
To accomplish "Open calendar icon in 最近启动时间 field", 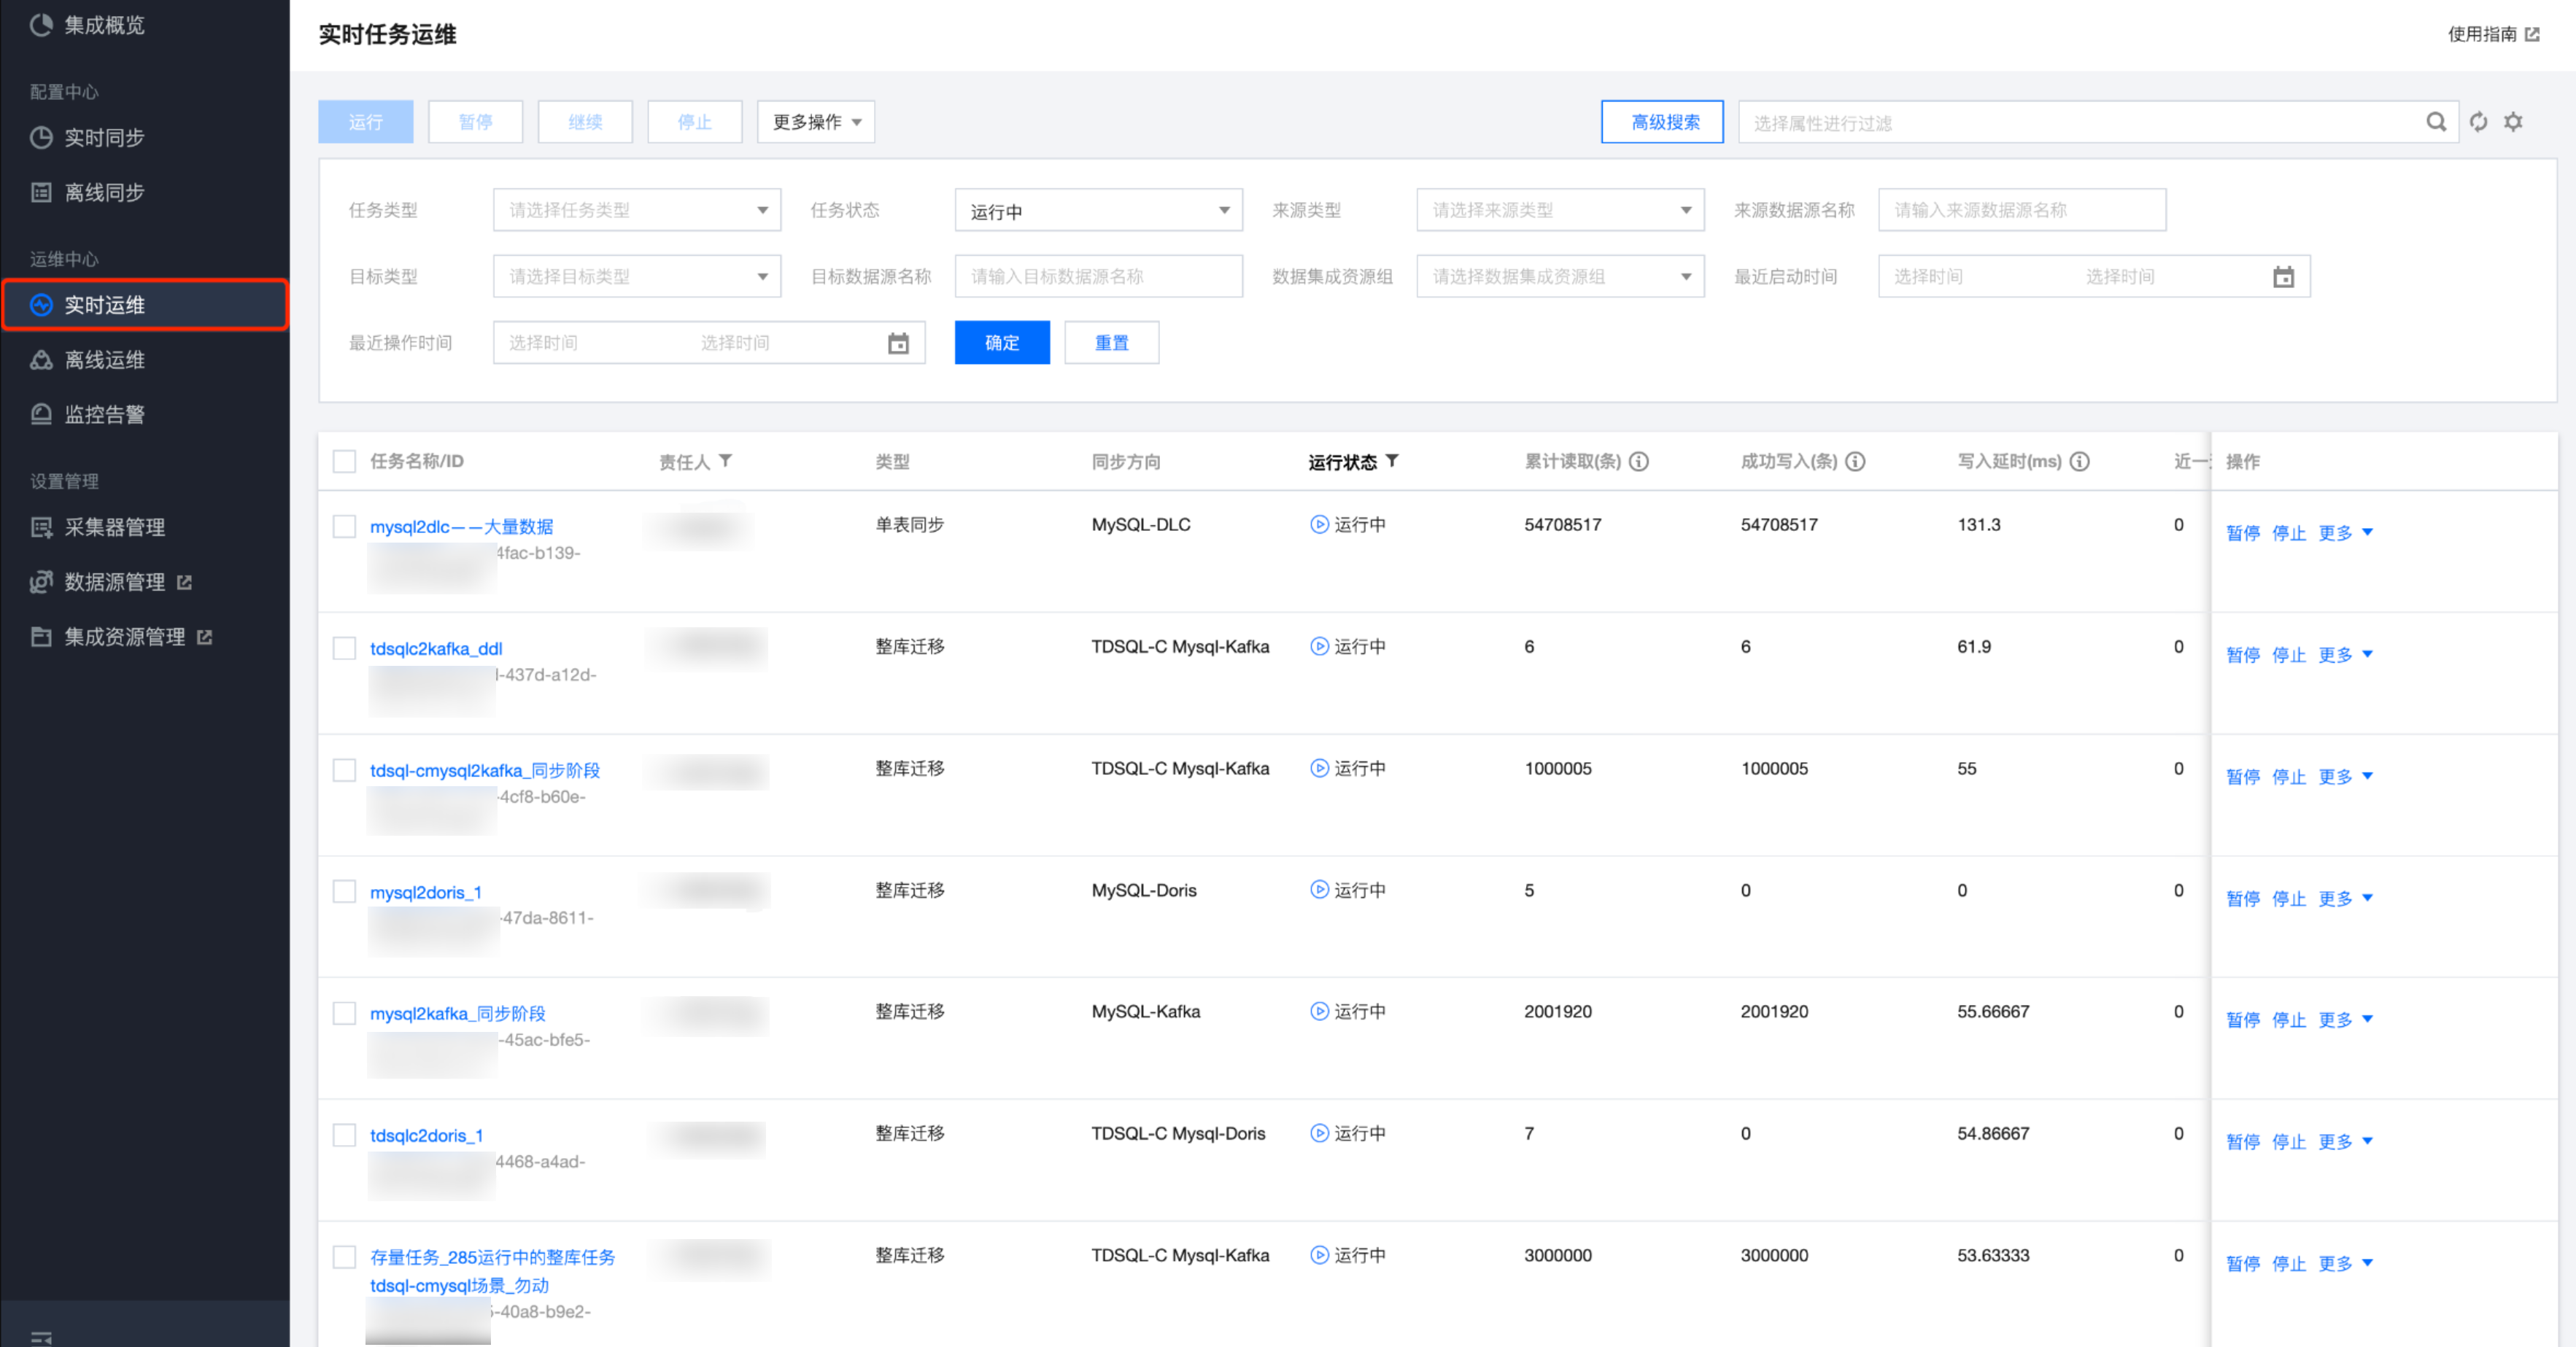I will pyautogui.click(x=2283, y=277).
